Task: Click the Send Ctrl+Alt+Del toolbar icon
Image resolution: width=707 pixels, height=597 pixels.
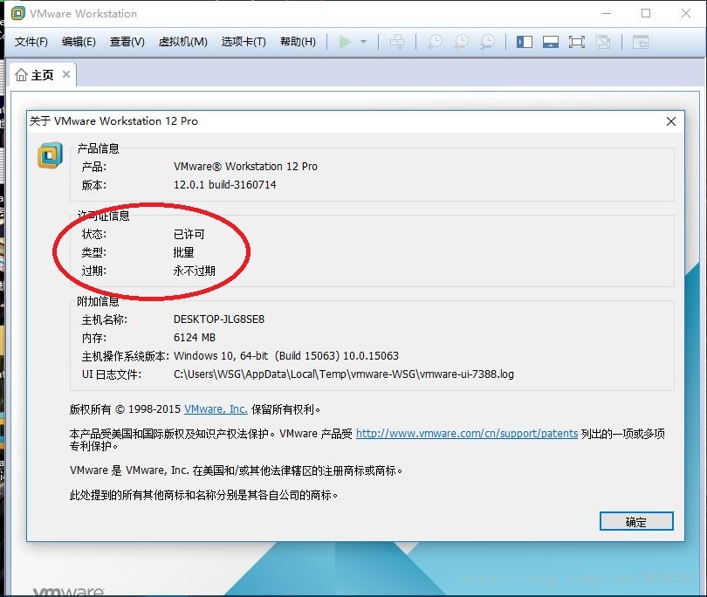Action: (x=397, y=42)
